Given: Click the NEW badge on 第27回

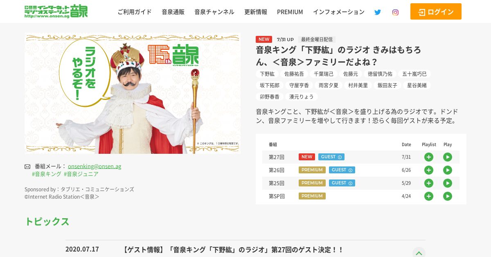Looking at the screenshot, I should [306, 157].
